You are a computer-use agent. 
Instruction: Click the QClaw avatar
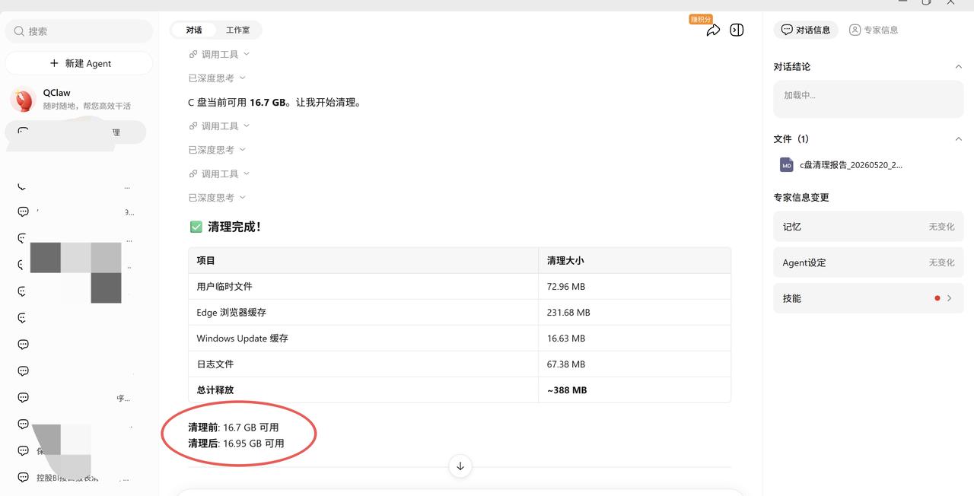tap(23, 100)
